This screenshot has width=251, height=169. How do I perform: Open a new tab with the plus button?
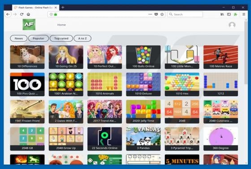point(63,7)
